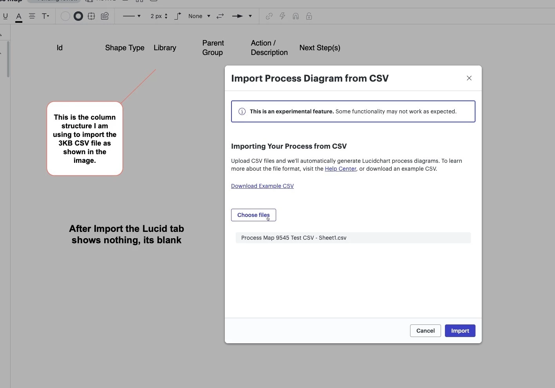This screenshot has width=555, height=388.
Task: Open the text alignment options
Action: click(x=32, y=16)
